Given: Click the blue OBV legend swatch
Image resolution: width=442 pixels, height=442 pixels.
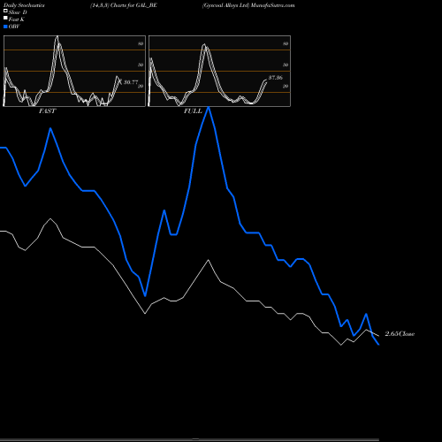Looking at the screenshot, I should click(5, 27).
